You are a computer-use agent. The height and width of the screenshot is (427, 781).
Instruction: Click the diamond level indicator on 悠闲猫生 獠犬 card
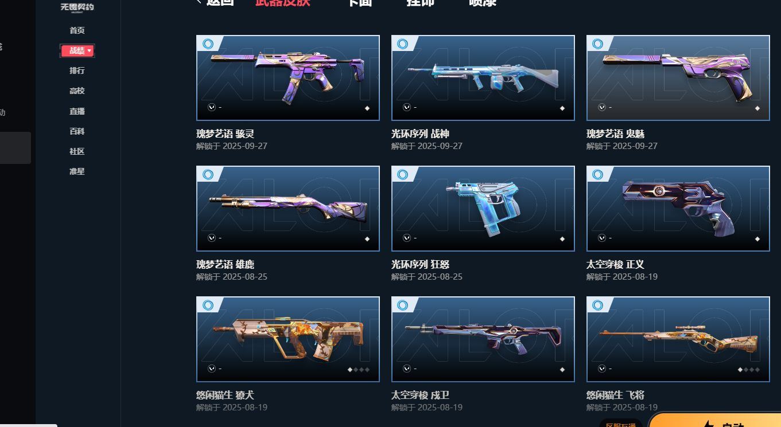[359, 369]
